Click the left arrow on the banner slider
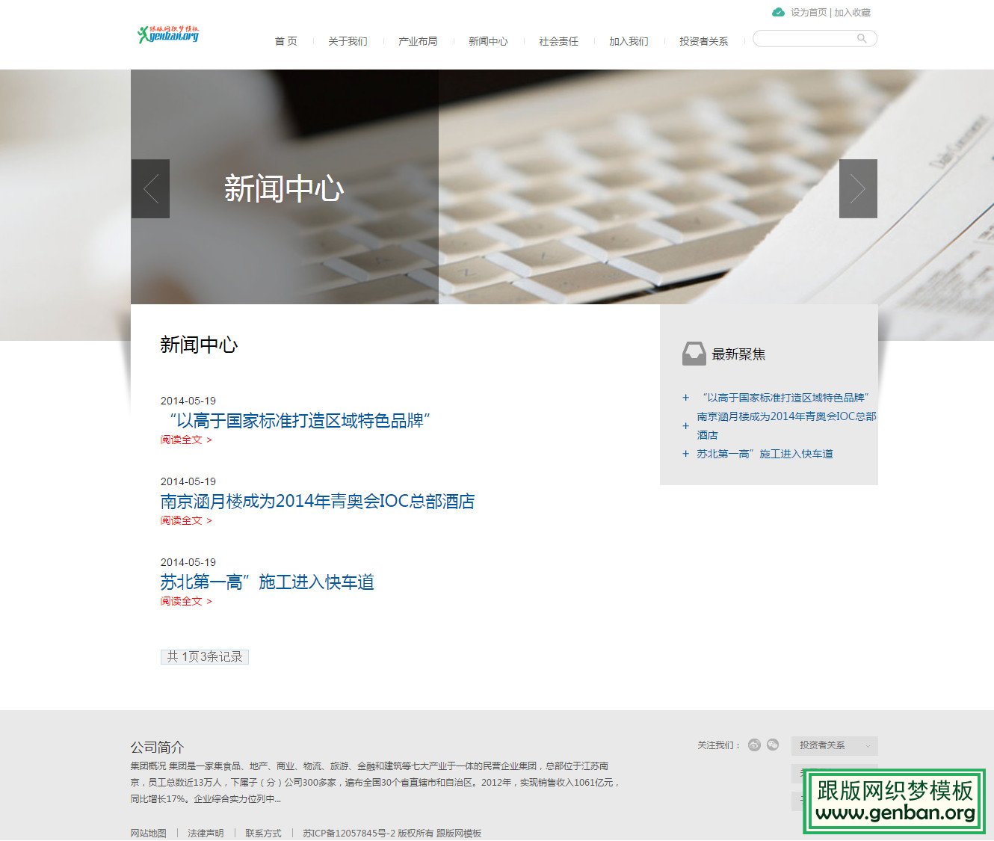Viewport: 994px width, 841px height. (x=150, y=188)
